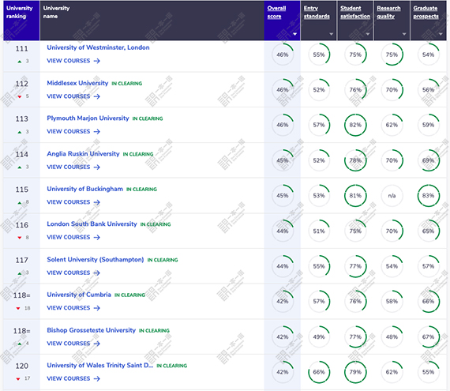Click Bishop Grosseteste's 49% entry standards dial
The image size is (450, 391).
(319, 336)
